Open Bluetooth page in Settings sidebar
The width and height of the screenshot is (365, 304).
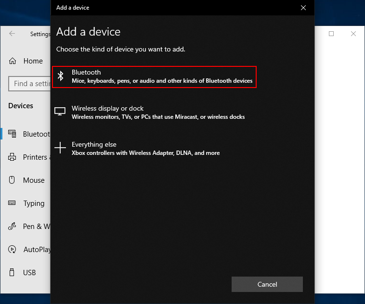[x=37, y=134]
